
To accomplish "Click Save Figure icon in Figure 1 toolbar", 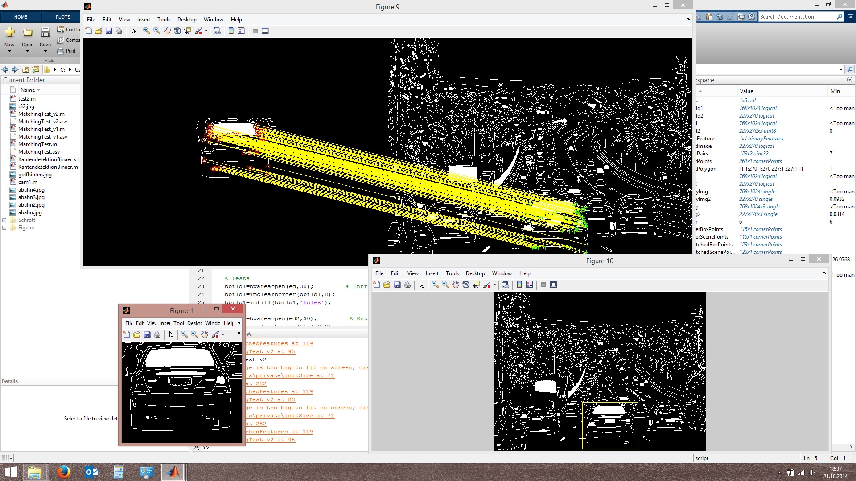I will tap(147, 334).
